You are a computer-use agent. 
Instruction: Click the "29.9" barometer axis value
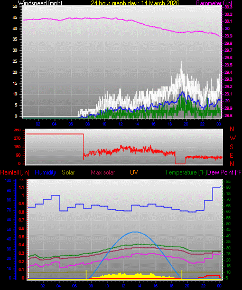[228, 36]
